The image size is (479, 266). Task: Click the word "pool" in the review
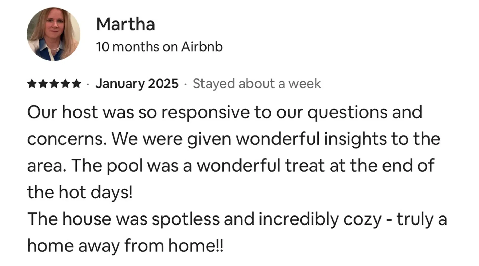(x=125, y=166)
